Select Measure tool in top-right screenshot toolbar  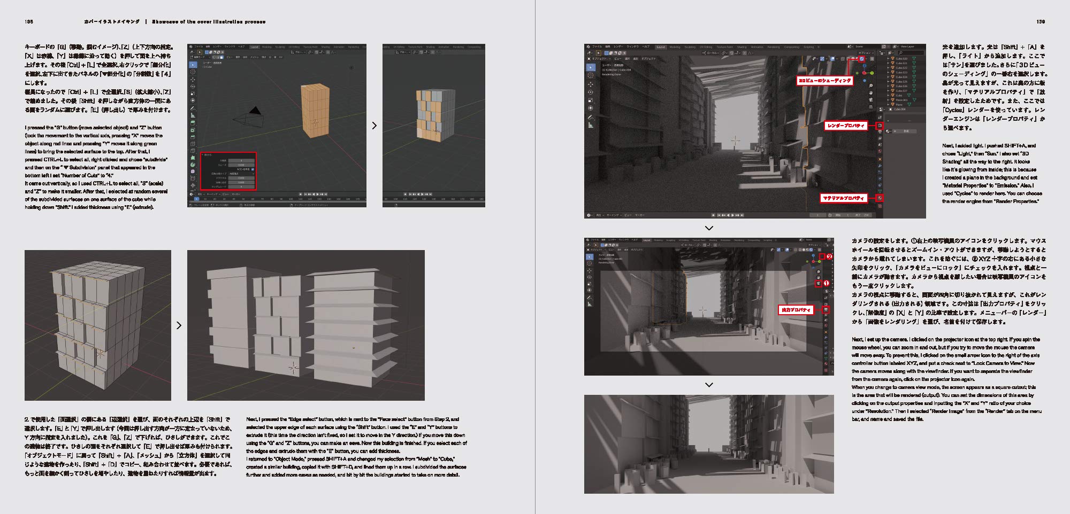pyautogui.click(x=591, y=125)
